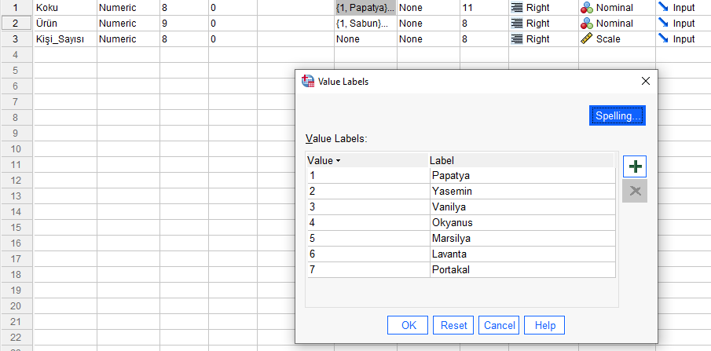This screenshot has width=711, height=351.
Task: Click Nominal measure icon in Koku row
Action: coord(588,8)
